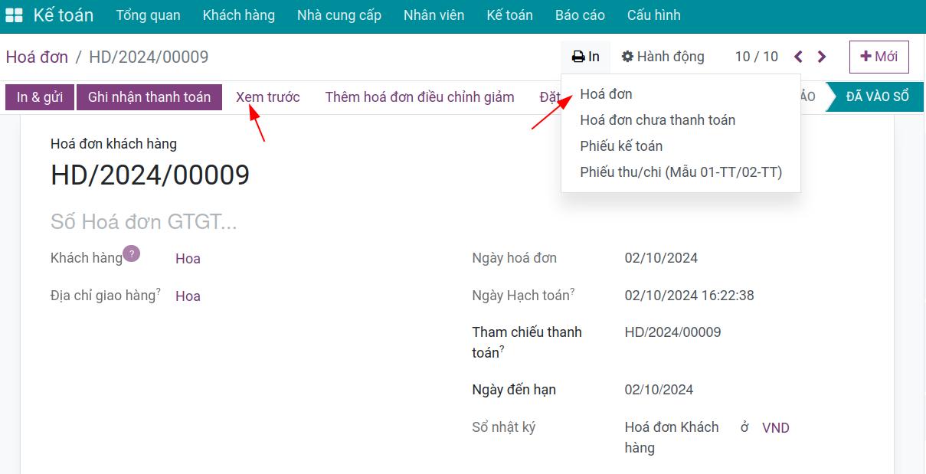Select Hoá đơn chưa thanh toán option
The height and width of the screenshot is (474, 926).
[681, 120]
